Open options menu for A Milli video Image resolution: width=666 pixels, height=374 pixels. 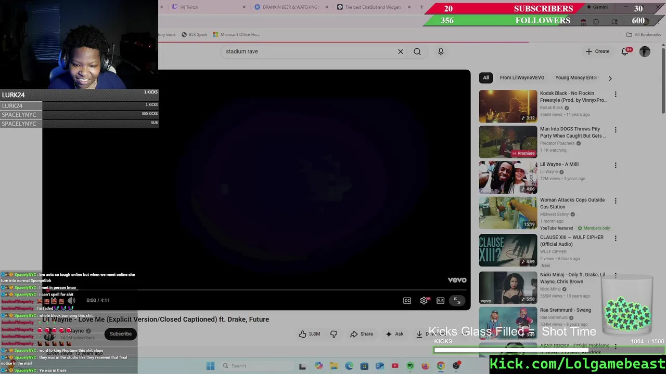(616, 165)
